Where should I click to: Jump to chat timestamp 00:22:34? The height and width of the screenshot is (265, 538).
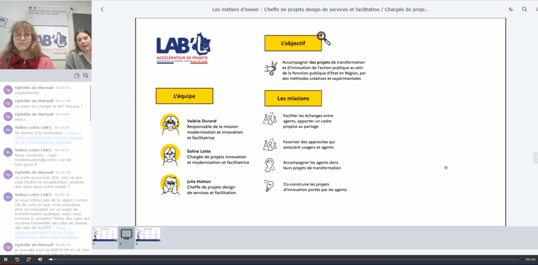coord(63,173)
